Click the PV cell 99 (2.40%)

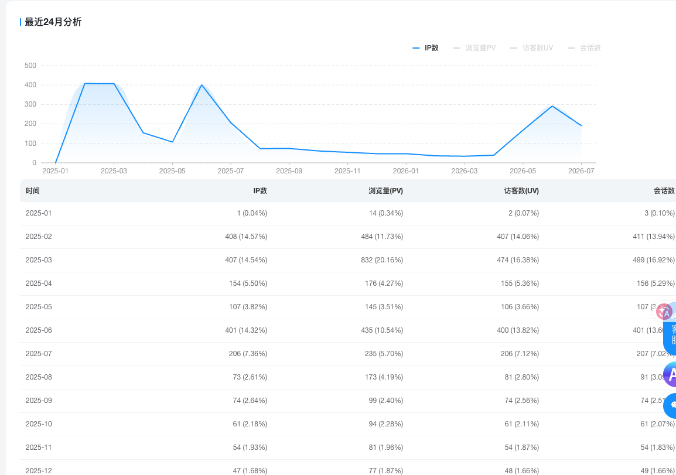[x=386, y=401]
